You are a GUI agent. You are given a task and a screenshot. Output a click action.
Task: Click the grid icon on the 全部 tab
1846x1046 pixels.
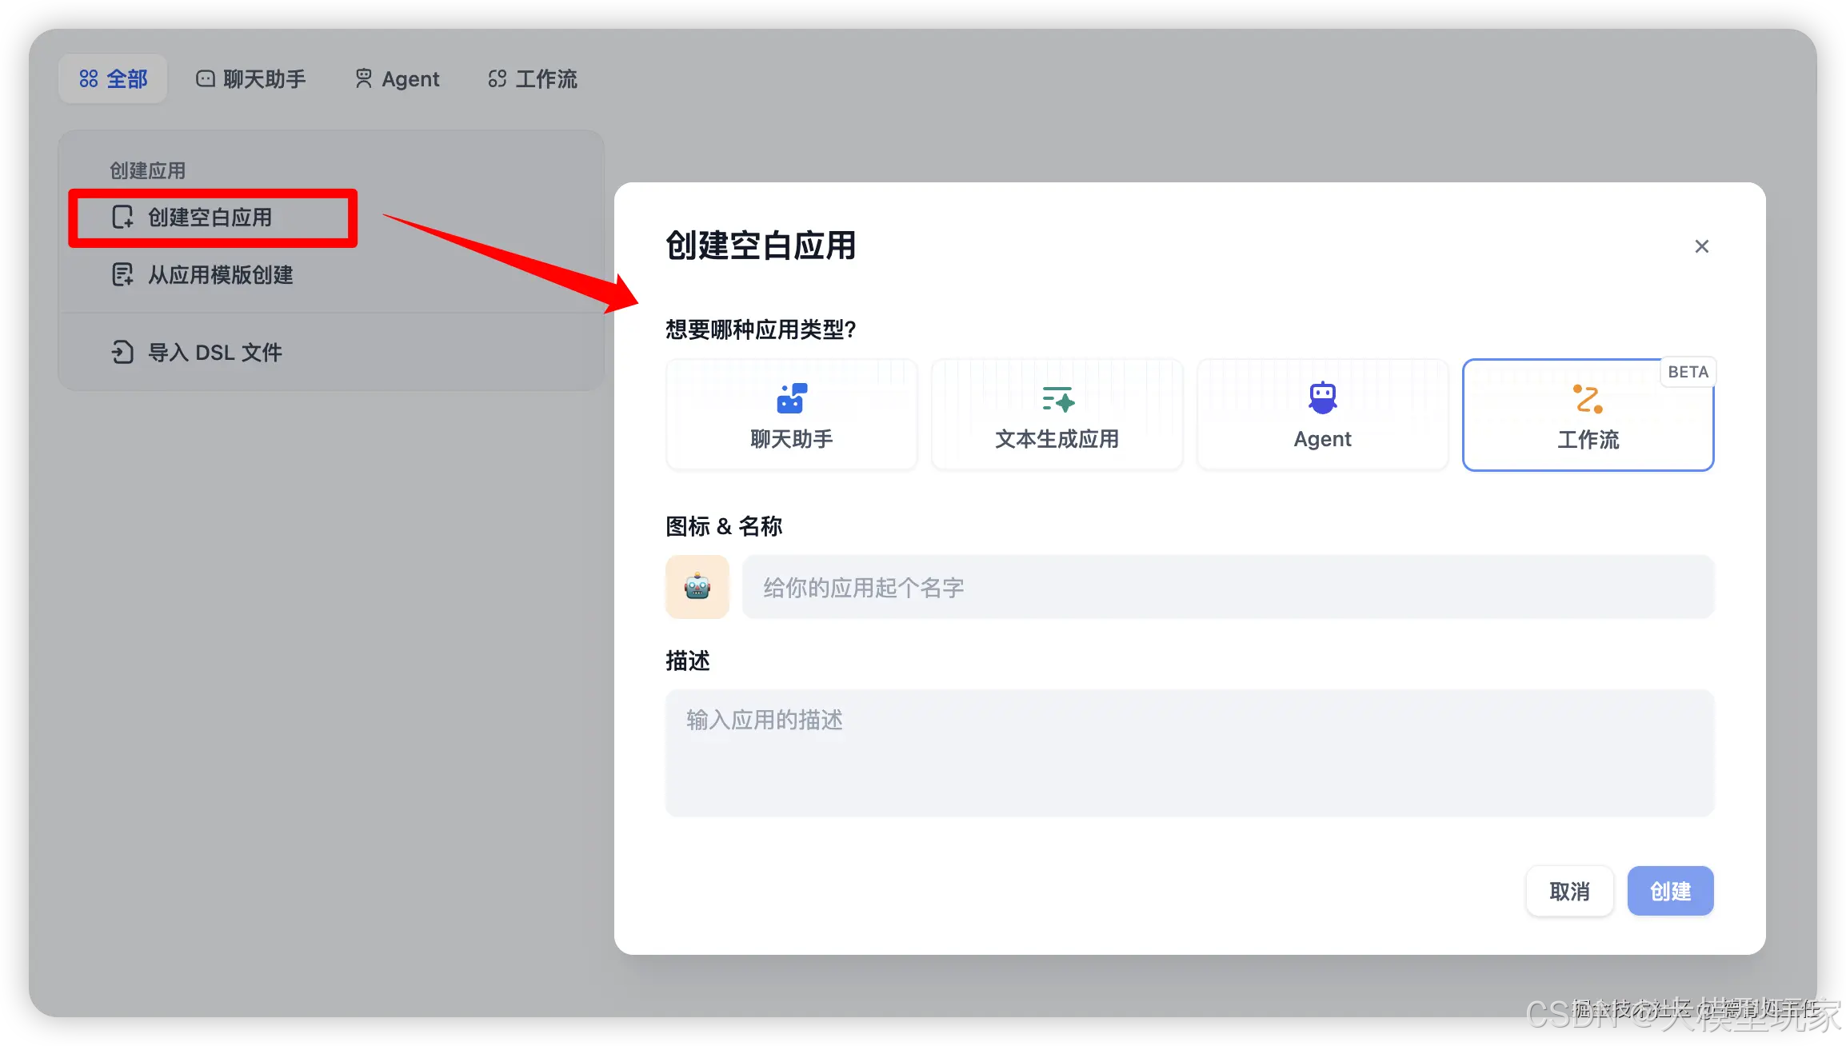(90, 78)
